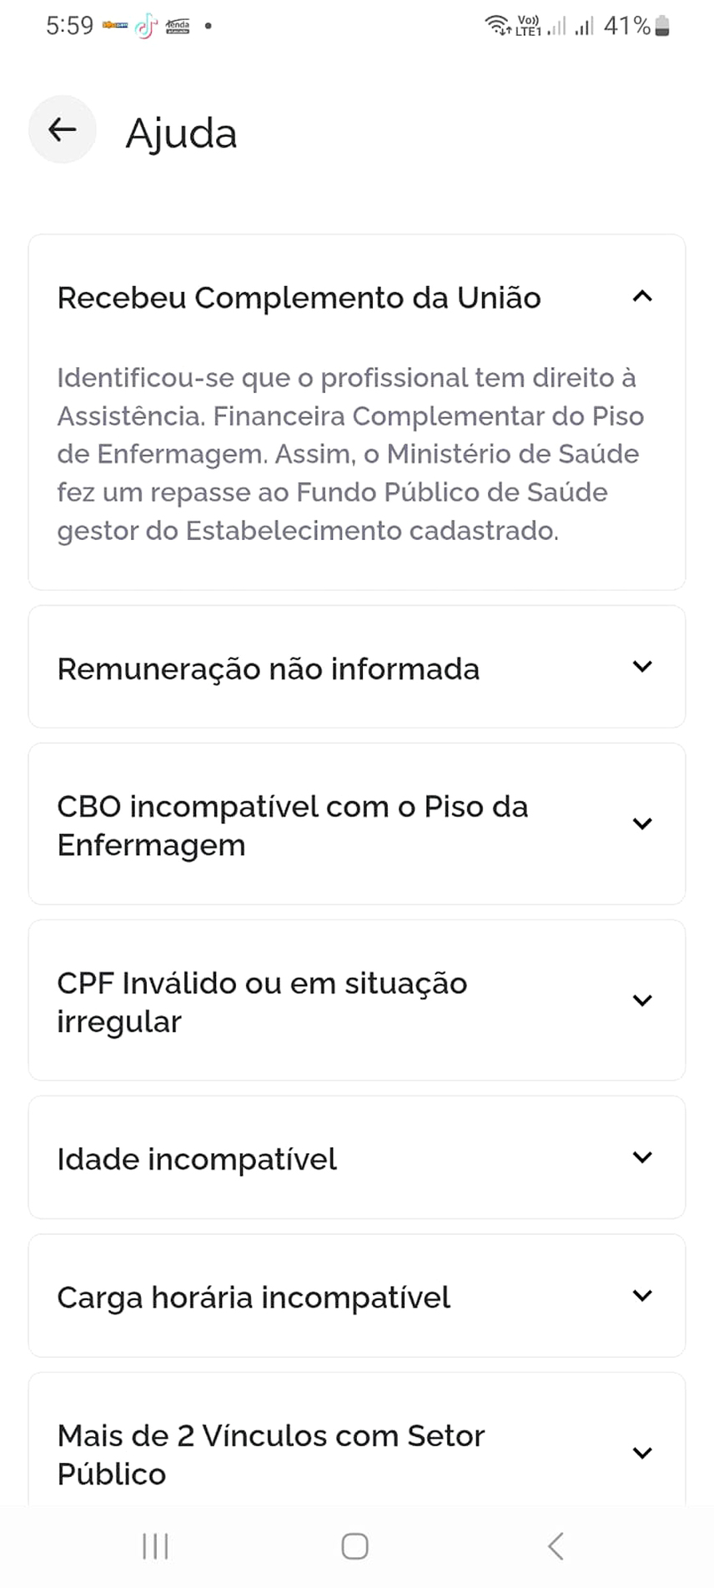
Task: Expand CPF Inválido ou em situação irregular chevron
Action: pyautogui.click(x=641, y=1001)
